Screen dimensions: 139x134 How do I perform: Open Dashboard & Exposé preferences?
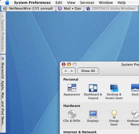click(x=93, y=92)
